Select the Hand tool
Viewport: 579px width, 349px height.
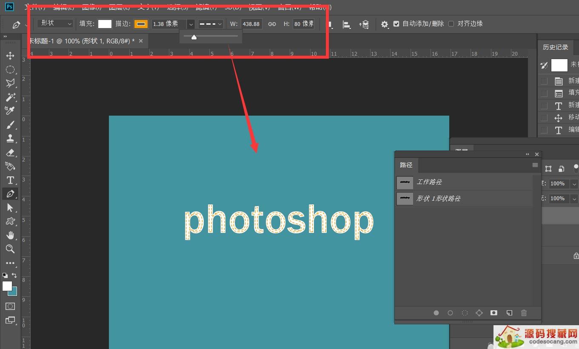(10, 235)
